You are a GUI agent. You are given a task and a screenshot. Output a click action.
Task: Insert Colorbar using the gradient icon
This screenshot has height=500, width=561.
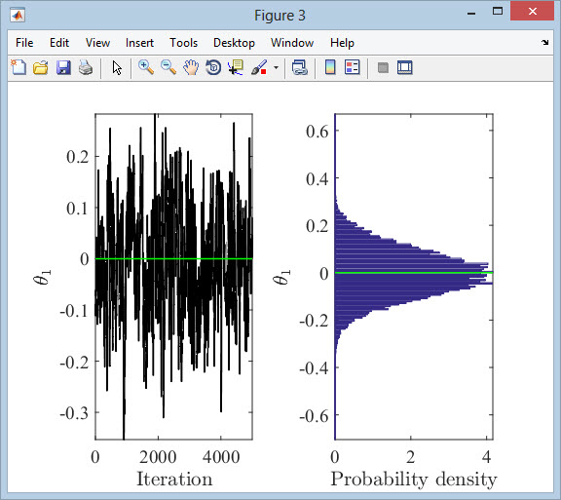(330, 67)
